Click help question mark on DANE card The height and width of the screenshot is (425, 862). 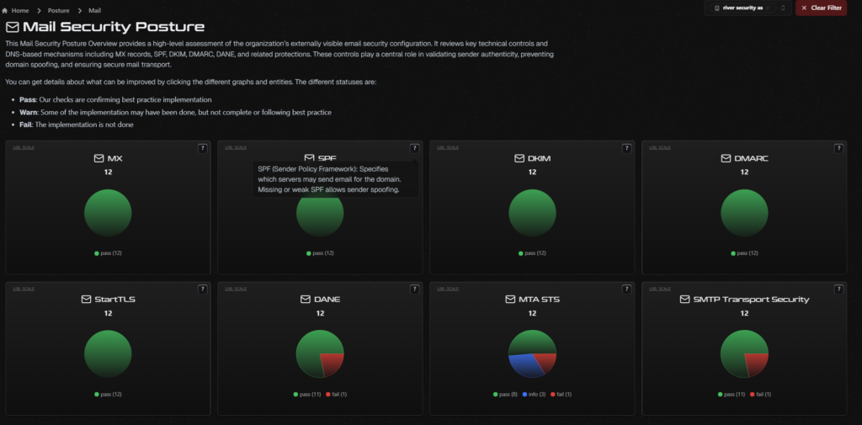tap(414, 290)
